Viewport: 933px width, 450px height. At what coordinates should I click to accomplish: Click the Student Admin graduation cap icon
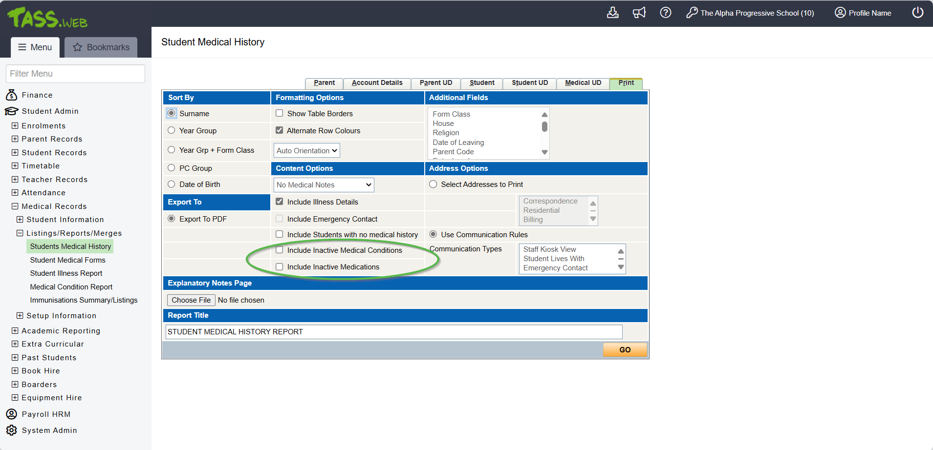coord(11,111)
